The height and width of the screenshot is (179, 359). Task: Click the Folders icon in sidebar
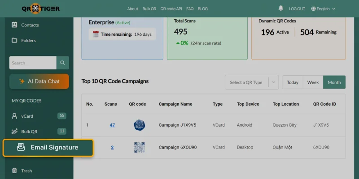pos(14,40)
